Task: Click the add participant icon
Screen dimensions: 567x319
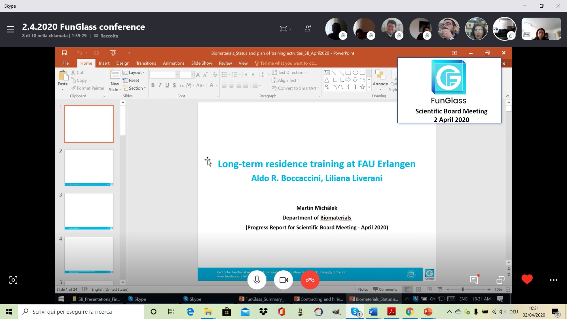Action: pos(308,28)
